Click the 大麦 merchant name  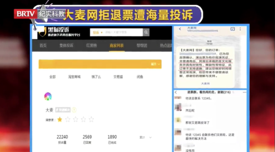point(49,110)
